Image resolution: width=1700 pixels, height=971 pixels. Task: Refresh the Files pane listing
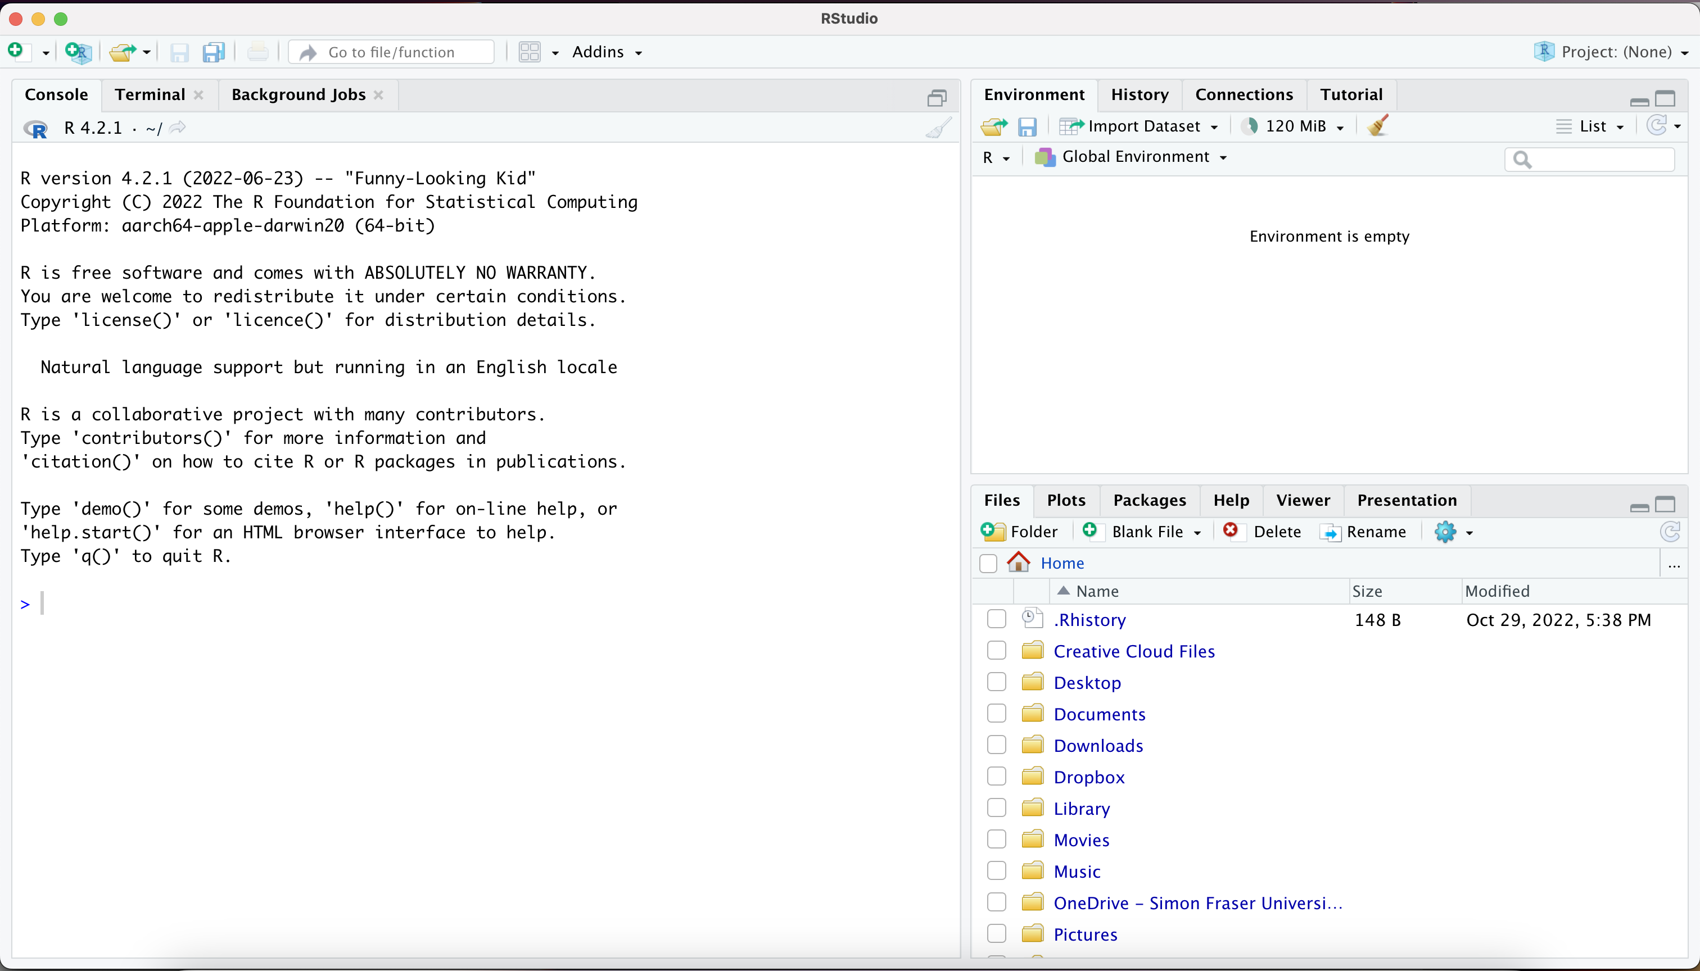(1669, 532)
